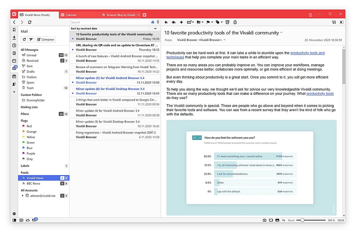Screen dimensions: 356x232
Task: Select the Vivaldi News (Feeds) tab
Action: [x=38, y=15]
